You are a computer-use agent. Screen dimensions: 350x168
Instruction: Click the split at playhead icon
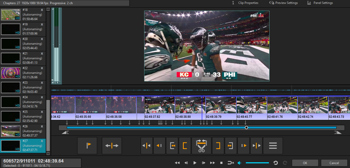112,146
